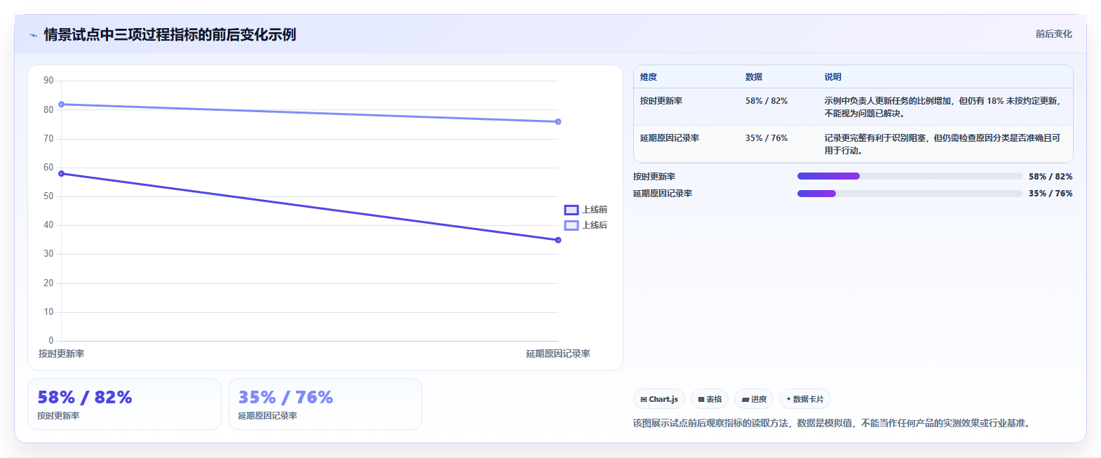Click the 数据 column header
The width and height of the screenshot is (1101, 458).
pos(754,77)
